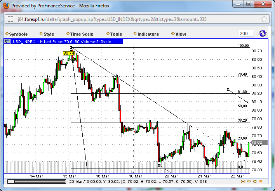Screen dimensions: 275x191
Task: Click the 76,40 Fibonacci level label
Action: 242,74
